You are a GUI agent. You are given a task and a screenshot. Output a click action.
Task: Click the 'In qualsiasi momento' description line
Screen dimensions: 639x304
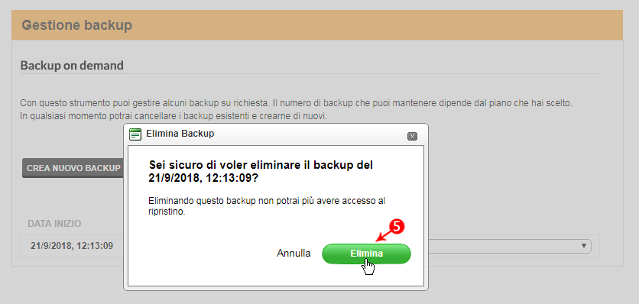[174, 116]
